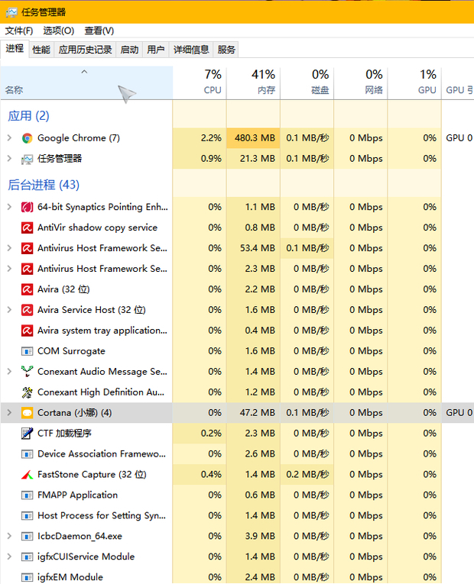Click the Google Chrome process icon
Screen dimensions: 474x584
[28, 138]
